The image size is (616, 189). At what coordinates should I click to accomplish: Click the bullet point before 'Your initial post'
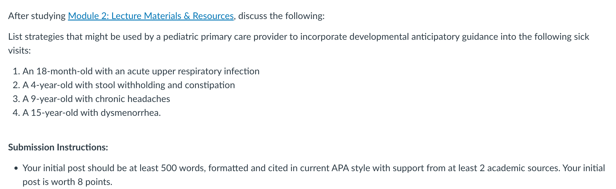point(16,168)
